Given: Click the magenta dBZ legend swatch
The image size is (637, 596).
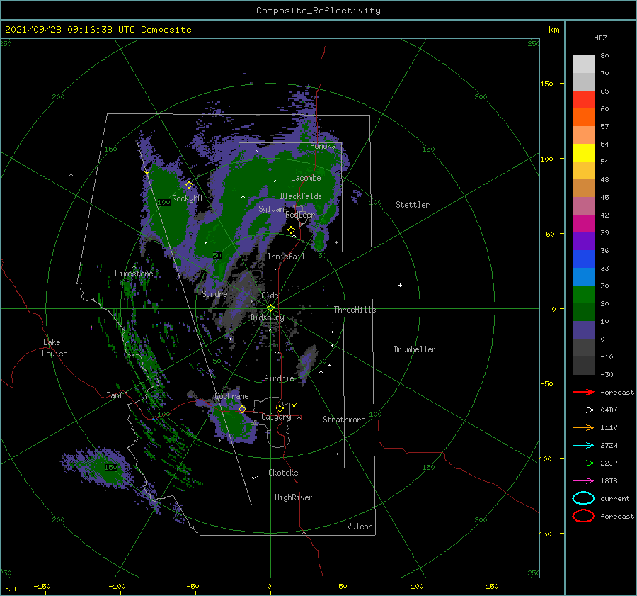Looking at the screenshot, I should point(583,223).
